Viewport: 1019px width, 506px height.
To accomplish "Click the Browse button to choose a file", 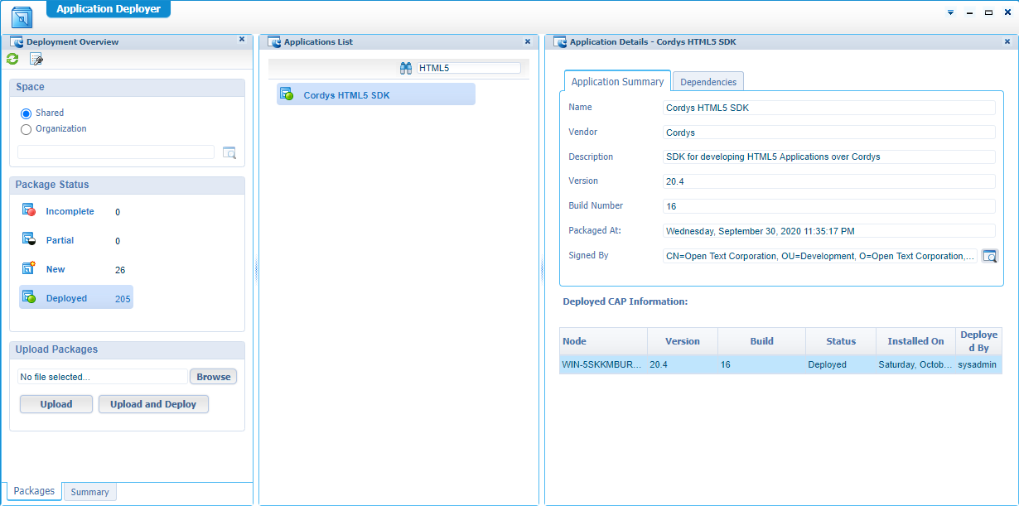I will pyautogui.click(x=213, y=376).
